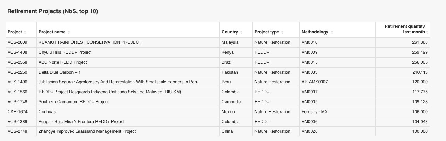Click methodology VM0033
The height and width of the screenshot is (141, 446).
[309, 72]
